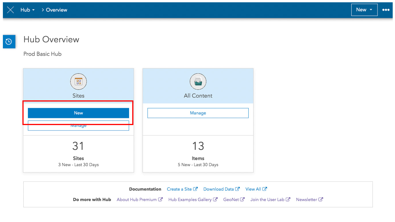Open the recent activity clock icon
Image resolution: width=395 pixels, height=222 pixels.
(9, 42)
